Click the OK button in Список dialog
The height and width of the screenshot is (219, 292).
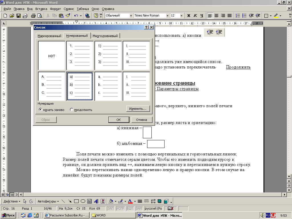[x=119, y=120]
